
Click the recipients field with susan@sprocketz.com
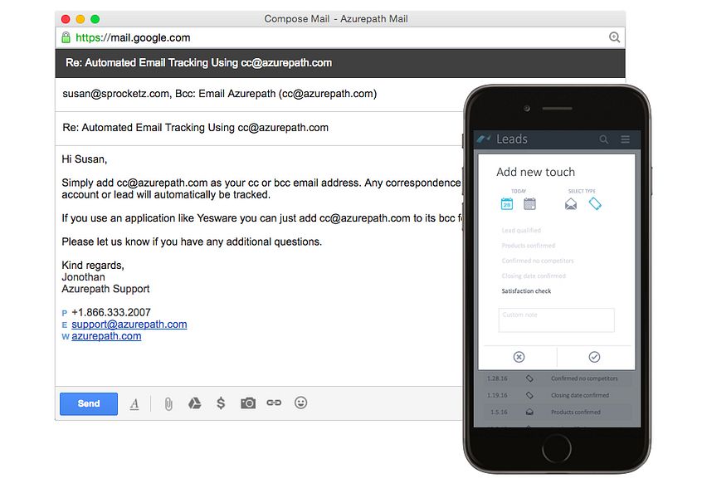[x=259, y=94]
